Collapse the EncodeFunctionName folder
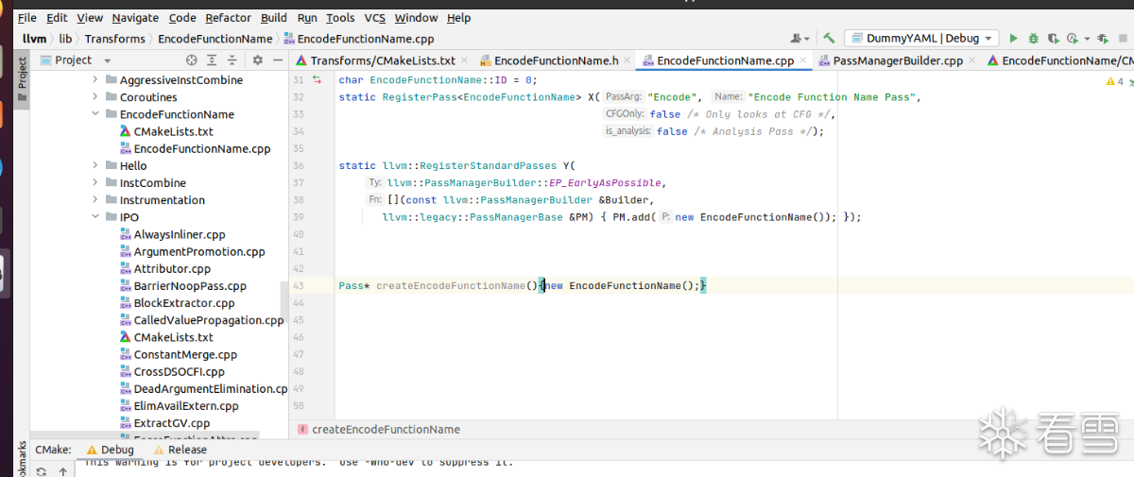 coord(95,114)
